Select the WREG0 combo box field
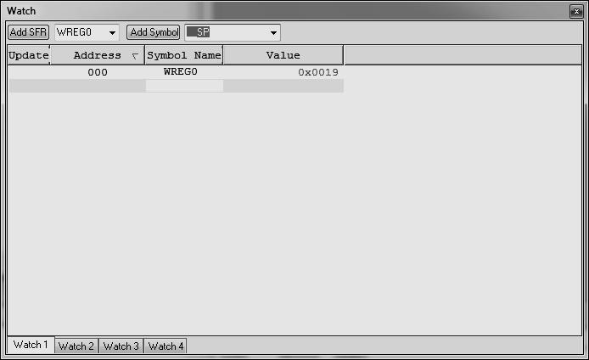The image size is (589, 360). (x=87, y=32)
